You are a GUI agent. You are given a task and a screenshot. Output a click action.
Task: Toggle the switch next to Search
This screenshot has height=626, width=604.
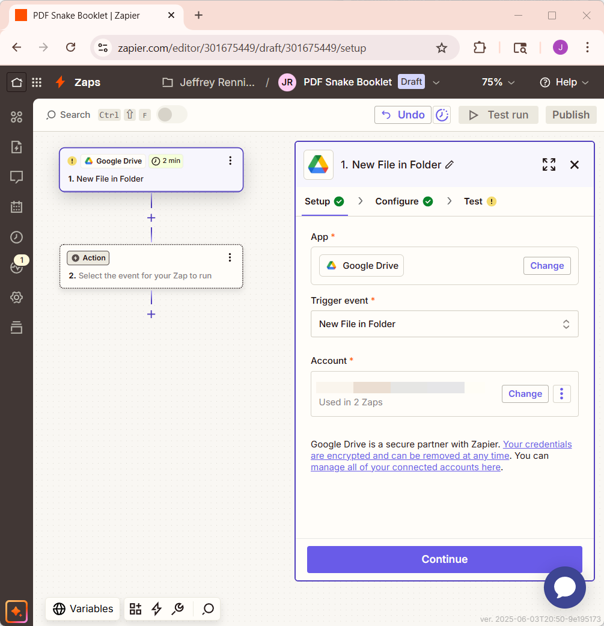coord(171,115)
